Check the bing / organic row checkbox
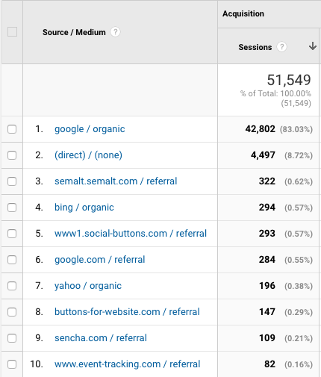The width and height of the screenshot is (321, 377). tap(12, 208)
